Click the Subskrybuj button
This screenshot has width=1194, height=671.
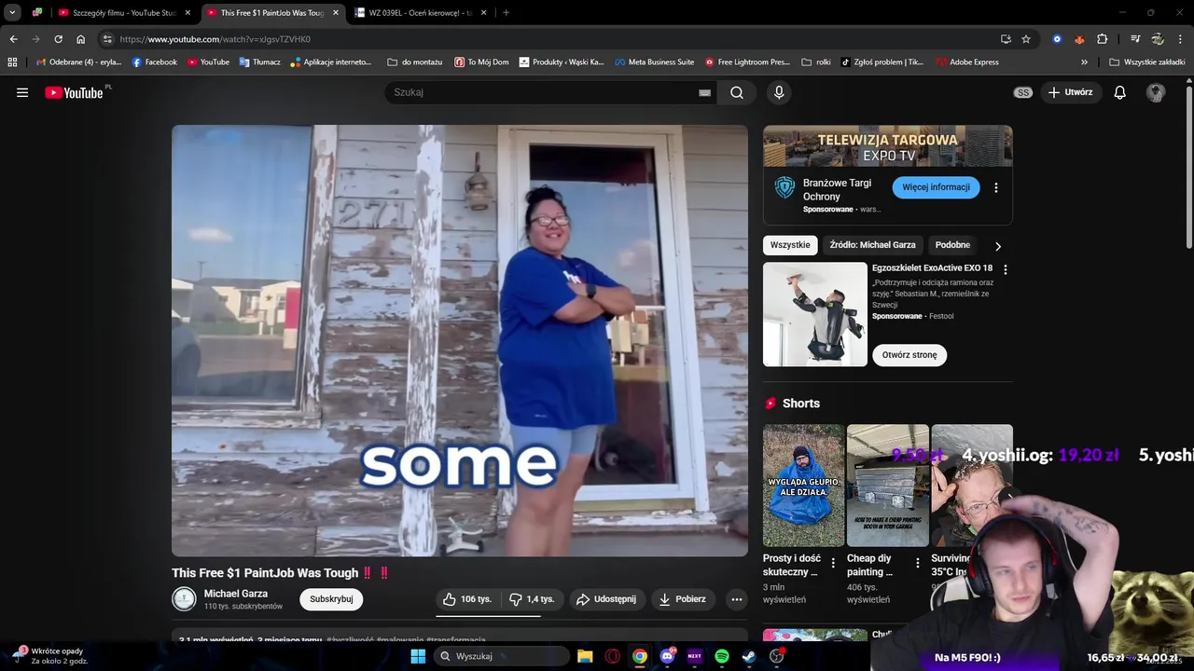[x=331, y=599]
